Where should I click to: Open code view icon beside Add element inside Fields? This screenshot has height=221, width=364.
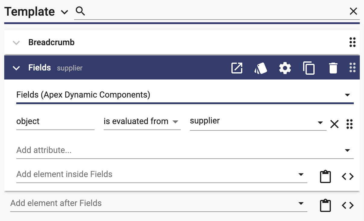348,176
